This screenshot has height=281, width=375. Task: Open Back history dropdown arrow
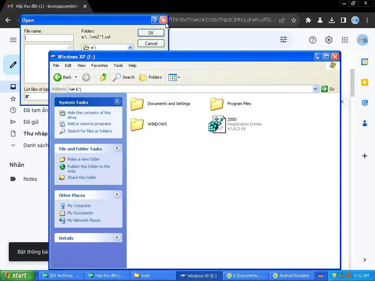click(x=76, y=77)
